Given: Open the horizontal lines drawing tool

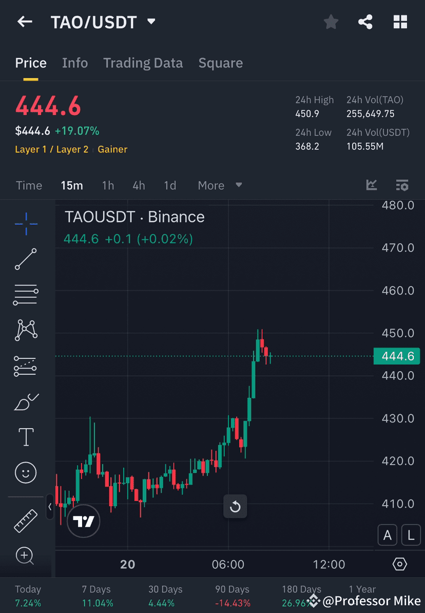Looking at the screenshot, I should (26, 294).
